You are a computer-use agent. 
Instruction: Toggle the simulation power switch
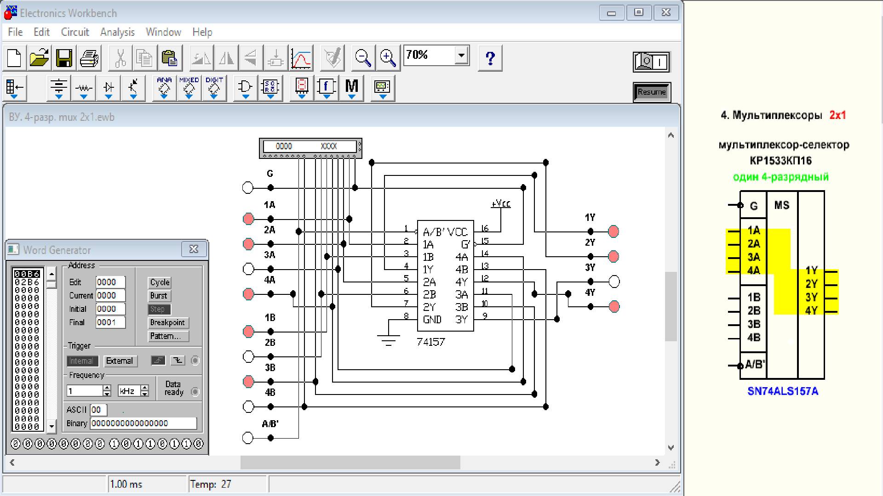point(652,62)
